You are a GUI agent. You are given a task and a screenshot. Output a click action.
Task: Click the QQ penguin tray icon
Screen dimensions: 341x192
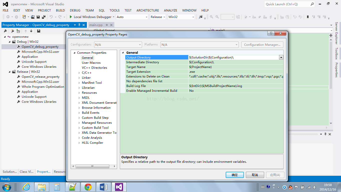[290, 187]
